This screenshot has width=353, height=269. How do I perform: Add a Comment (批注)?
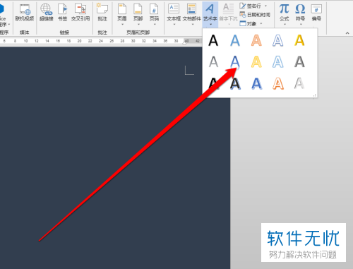102,13
